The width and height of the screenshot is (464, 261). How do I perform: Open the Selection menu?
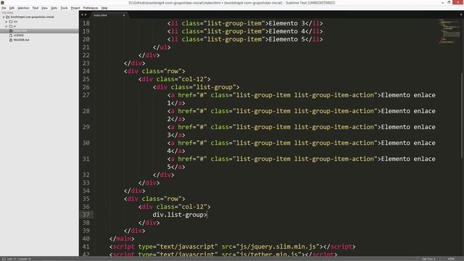pos(23,8)
